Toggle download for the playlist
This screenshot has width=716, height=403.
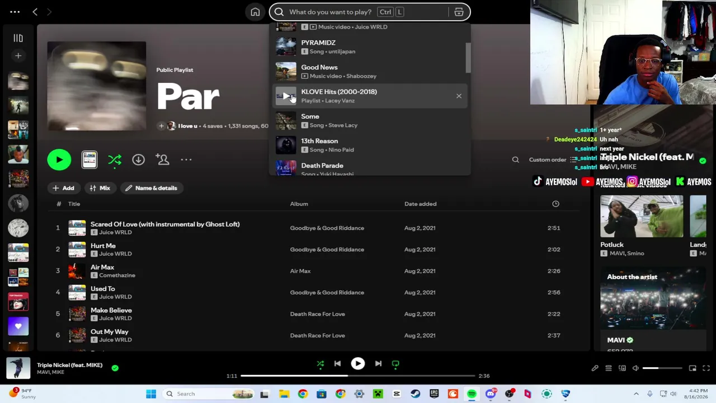coord(138,160)
